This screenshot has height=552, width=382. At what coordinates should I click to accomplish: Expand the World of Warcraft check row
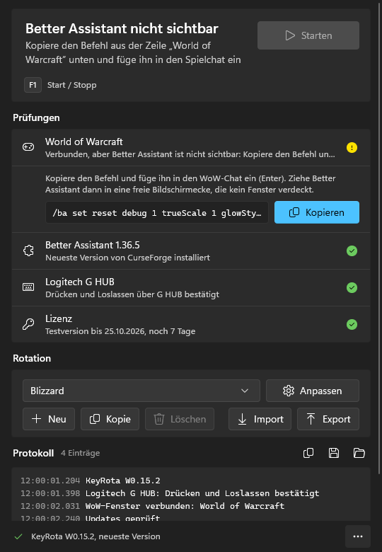[x=191, y=147]
